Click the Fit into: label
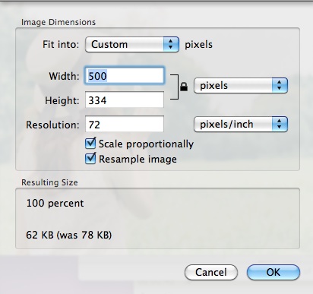 [61, 45]
